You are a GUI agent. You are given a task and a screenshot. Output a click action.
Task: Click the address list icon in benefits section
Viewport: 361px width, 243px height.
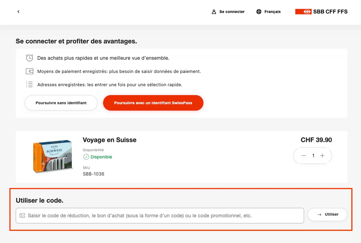(x=29, y=84)
